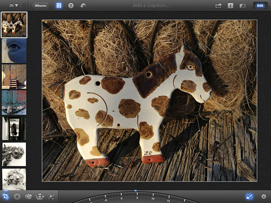
Task: Select the color palette tool
Action: (28, 196)
